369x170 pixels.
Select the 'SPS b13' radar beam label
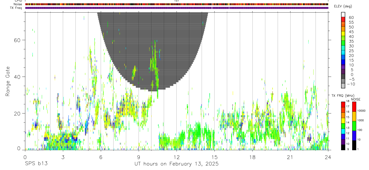pyautogui.click(x=36, y=164)
